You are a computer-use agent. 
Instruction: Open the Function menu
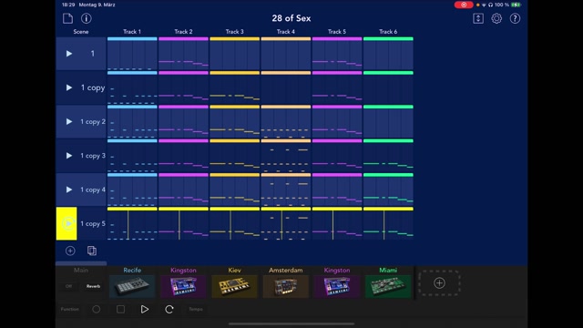tap(70, 310)
